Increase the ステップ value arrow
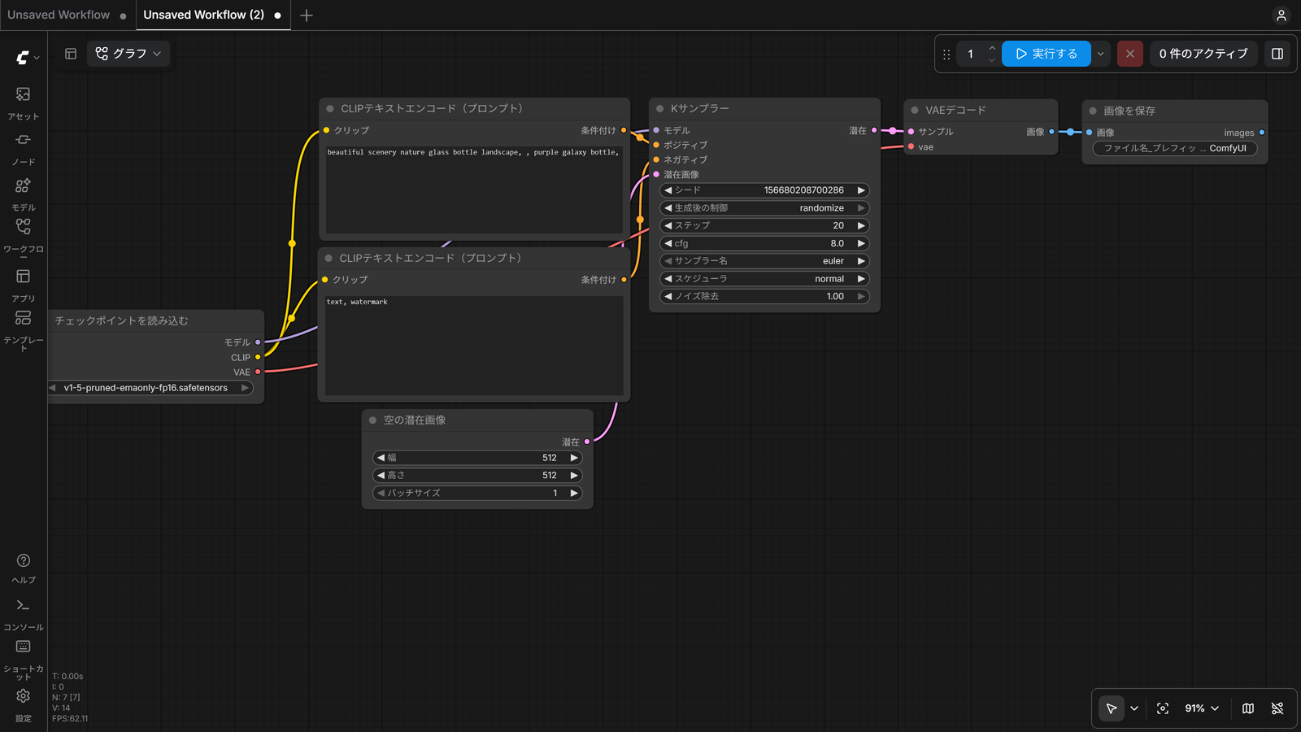Screen dimensions: 1301x732 (861, 225)
